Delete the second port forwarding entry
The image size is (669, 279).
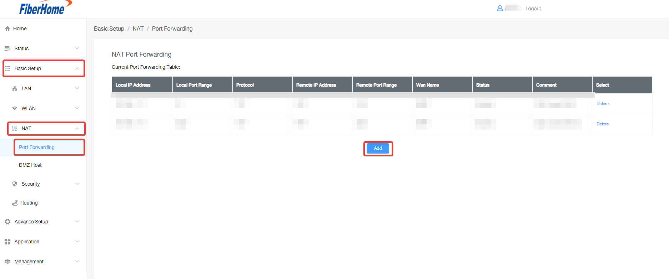(x=602, y=124)
